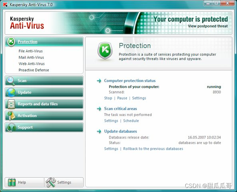Click View postponed threat link
Screen dimensions: 237x192
[208, 26]
